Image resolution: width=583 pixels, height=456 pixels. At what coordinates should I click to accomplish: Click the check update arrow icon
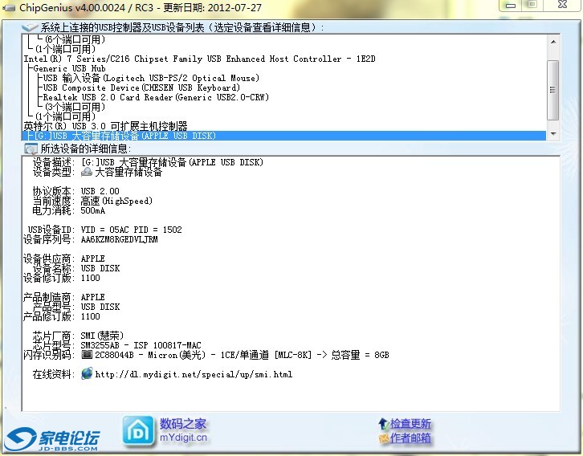383,424
